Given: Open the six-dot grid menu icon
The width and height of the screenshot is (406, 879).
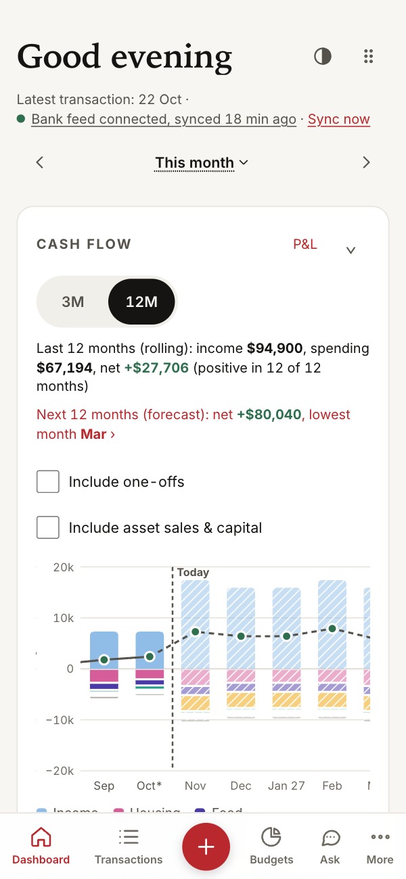Looking at the screenshot, I should pyautogui.click(x=368, y=57).
